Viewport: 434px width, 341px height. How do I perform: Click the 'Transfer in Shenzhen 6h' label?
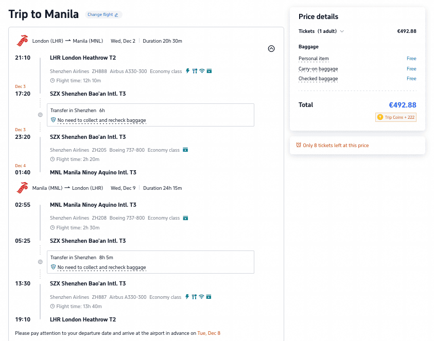(78, 111)
